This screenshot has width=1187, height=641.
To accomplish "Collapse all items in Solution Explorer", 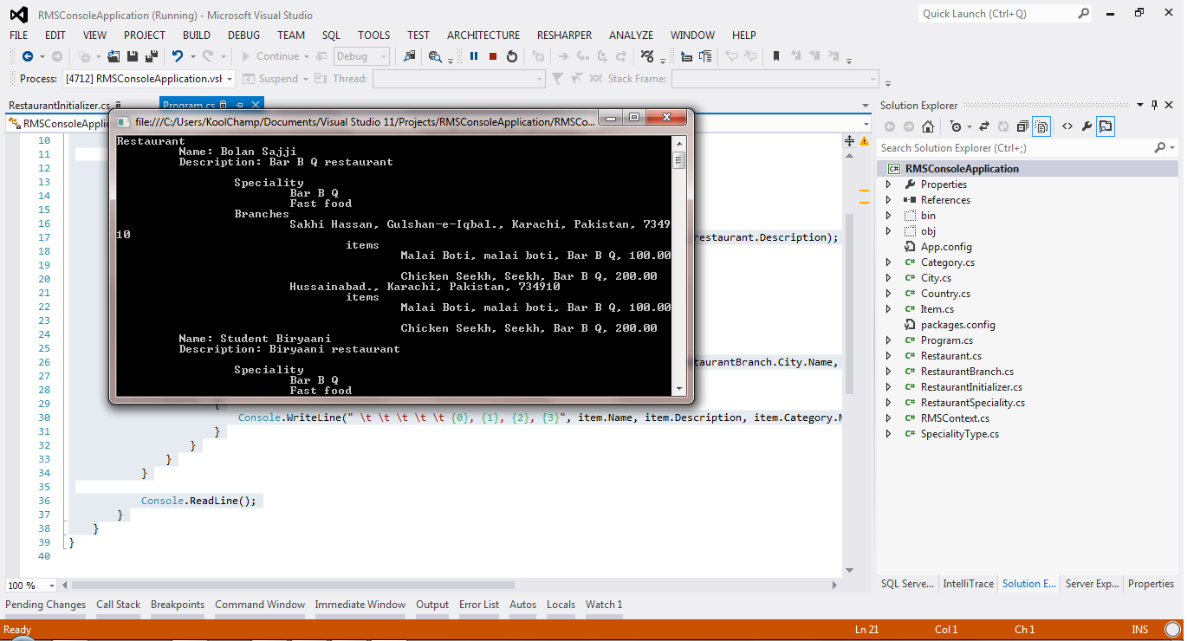I will point(1021,126).
